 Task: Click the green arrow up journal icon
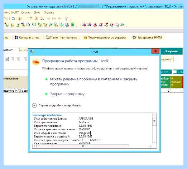tap(39, 25)
